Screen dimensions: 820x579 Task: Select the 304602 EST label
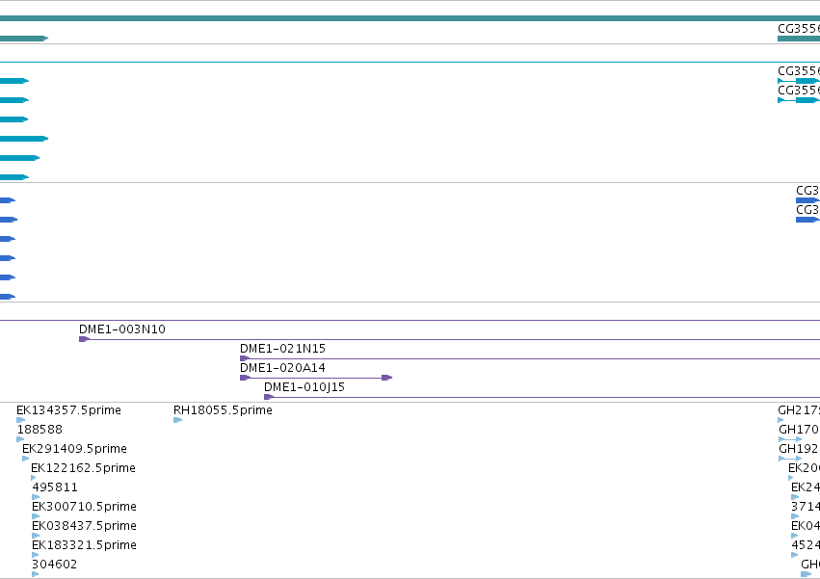pyautogui.click(x=54, y=565)
